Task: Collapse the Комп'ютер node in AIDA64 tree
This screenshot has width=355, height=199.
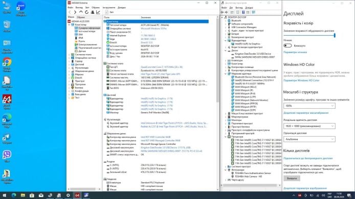Action: click(x=69, y=24)
